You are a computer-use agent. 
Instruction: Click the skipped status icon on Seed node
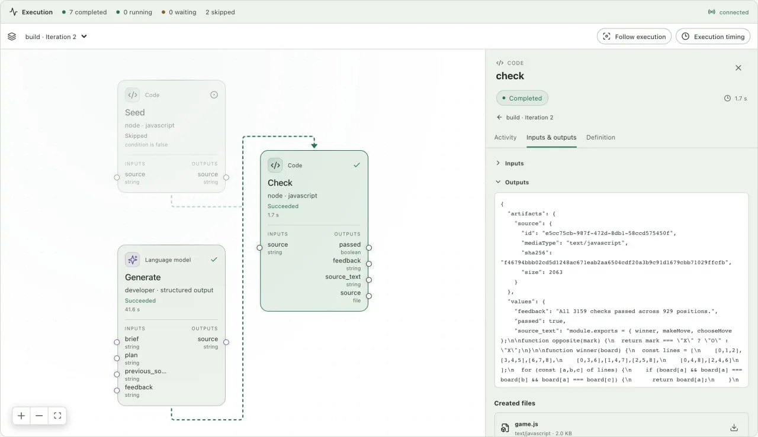(x=214, y=95)
